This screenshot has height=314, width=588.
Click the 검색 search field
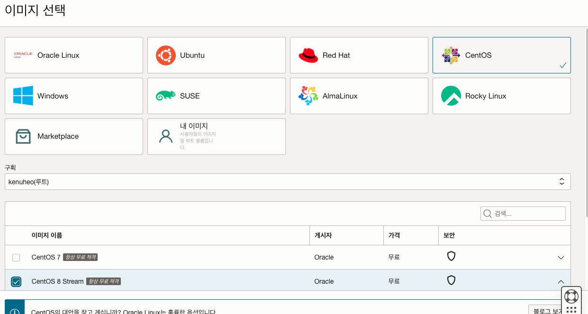523,214
